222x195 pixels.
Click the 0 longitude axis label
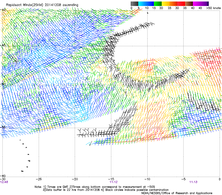(220, 179)
